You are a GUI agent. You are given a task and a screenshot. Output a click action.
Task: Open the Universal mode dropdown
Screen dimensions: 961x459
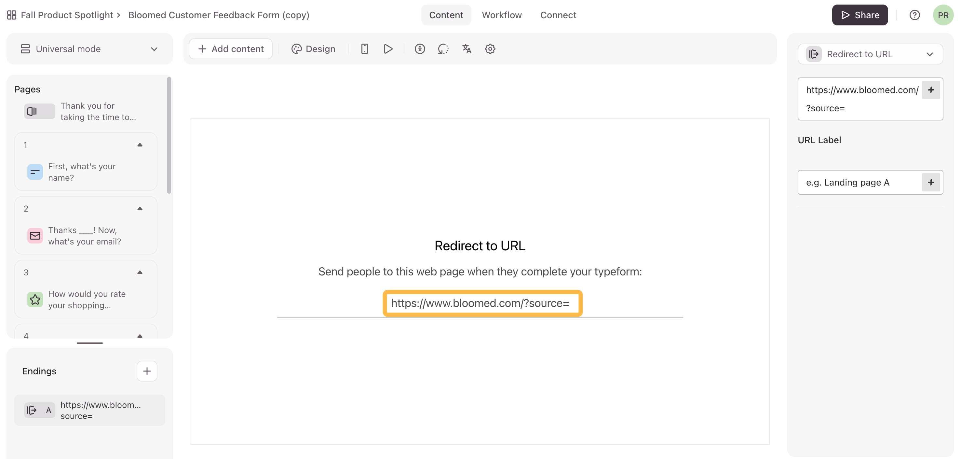click(x=90, y=49)
